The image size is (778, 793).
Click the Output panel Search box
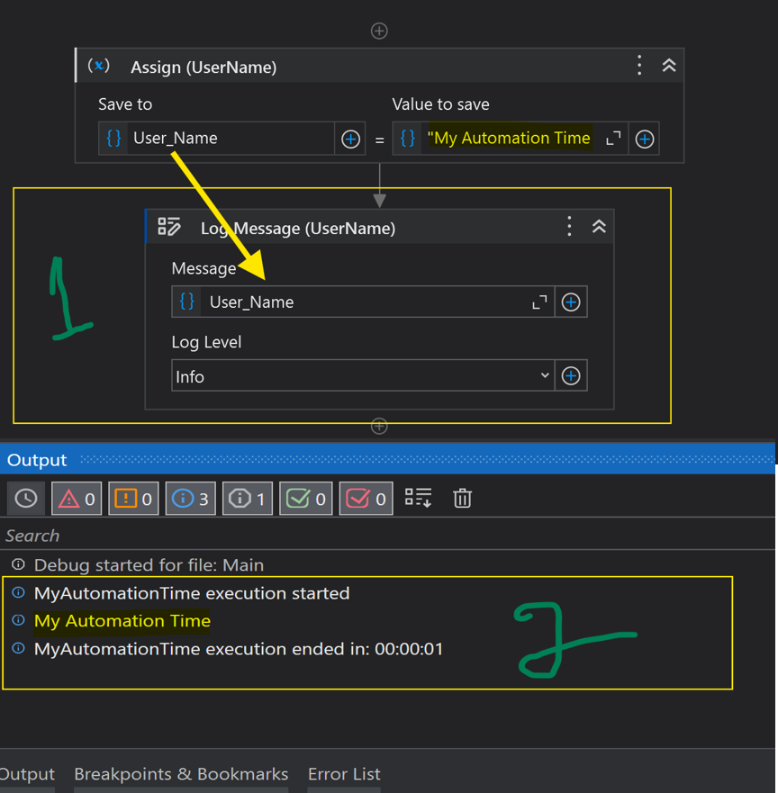(x=387, y=536)
